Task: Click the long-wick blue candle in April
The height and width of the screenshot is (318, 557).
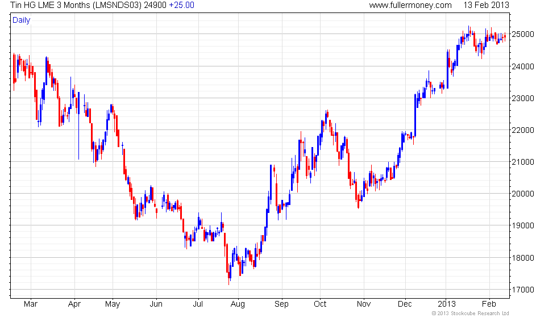Action: coord(78,126)
